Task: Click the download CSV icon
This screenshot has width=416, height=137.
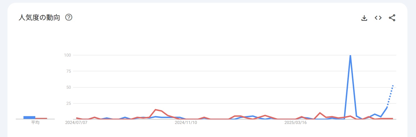Action: click(x=364, y=18)
